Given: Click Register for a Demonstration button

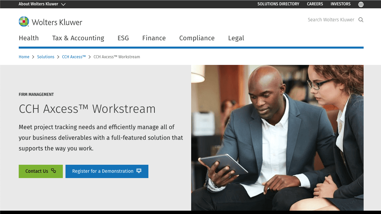Looking at the screenshot, I should click(x=107, y=171).
